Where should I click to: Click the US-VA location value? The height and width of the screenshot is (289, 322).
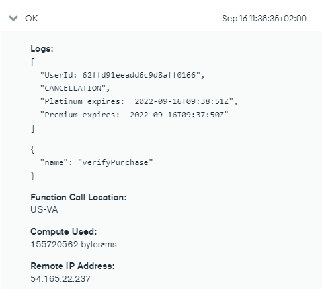point(44,209)
